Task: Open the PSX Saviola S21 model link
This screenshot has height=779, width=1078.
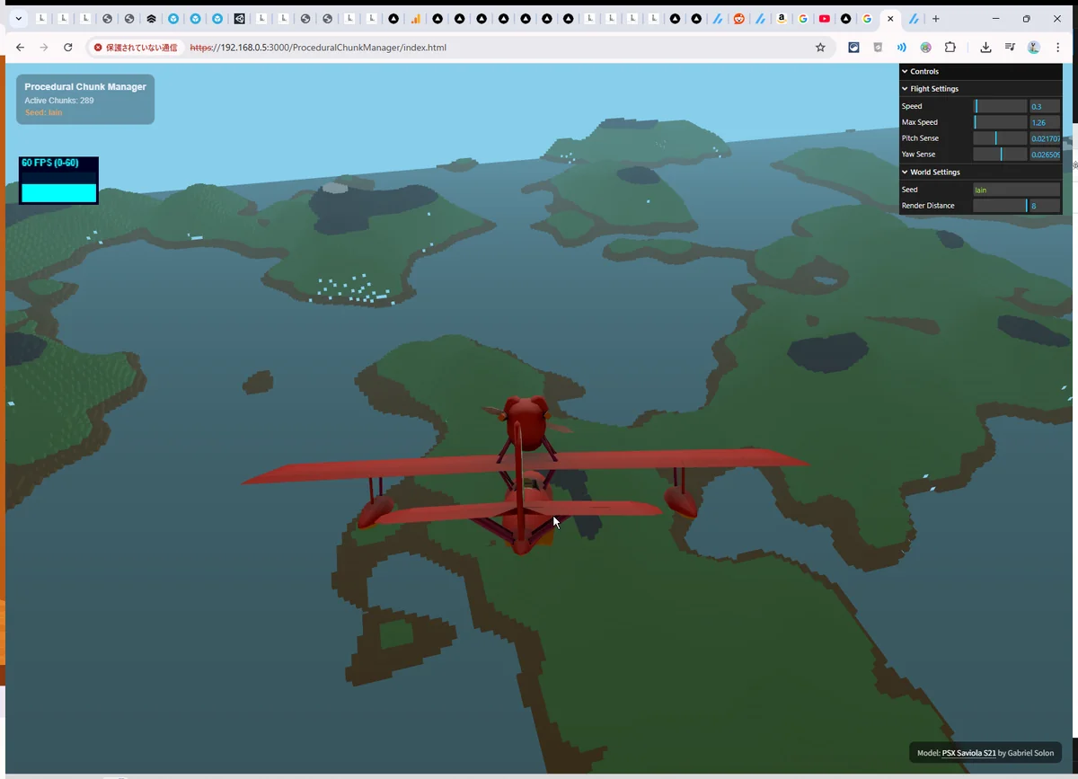Action: 968,753
